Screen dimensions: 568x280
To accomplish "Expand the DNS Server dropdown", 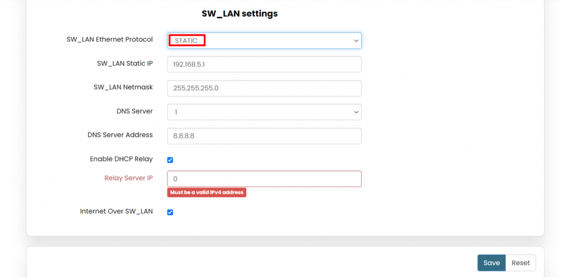I will [264, 112].
